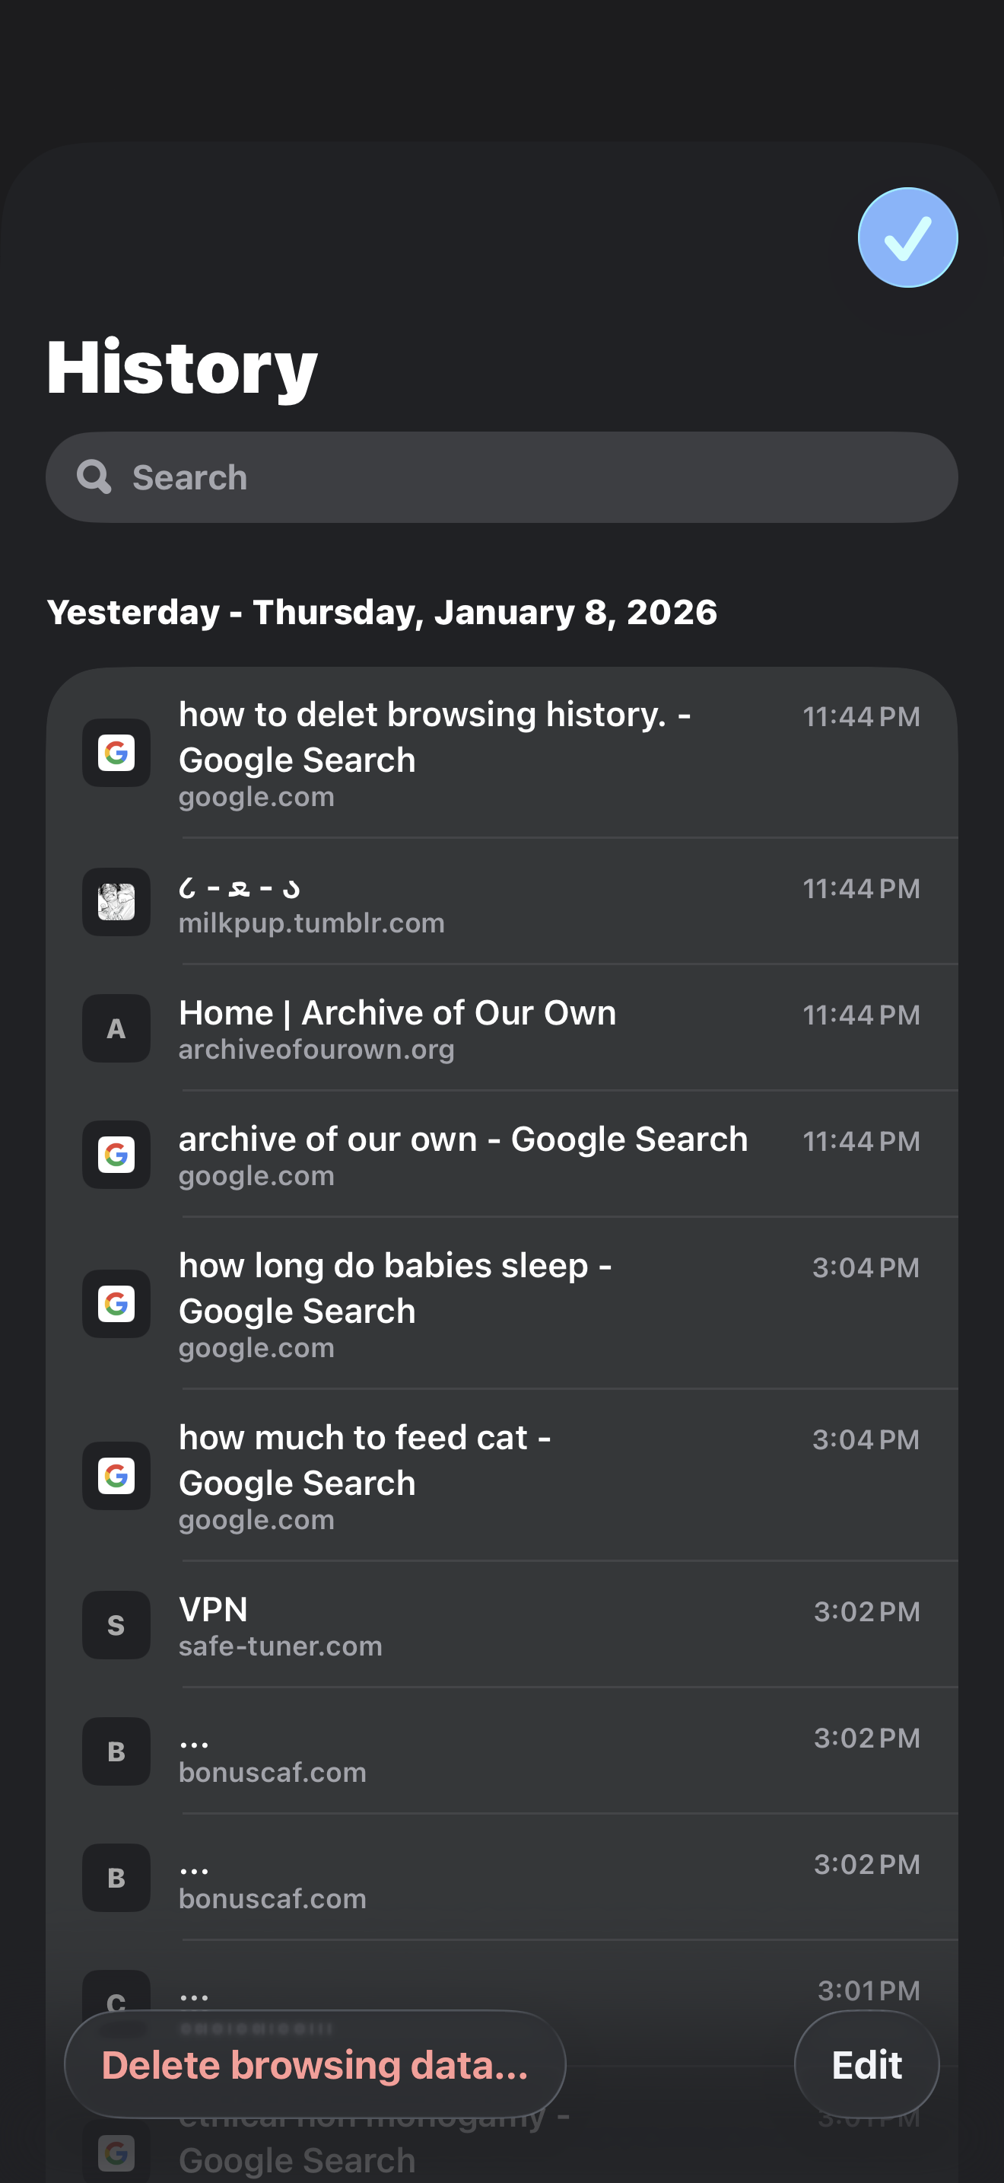The height and width of the screenshot is (2183, 1004).
Task: Tap the milkpup tumblr site thumbnail icon
Action: [x=116, y=902]
